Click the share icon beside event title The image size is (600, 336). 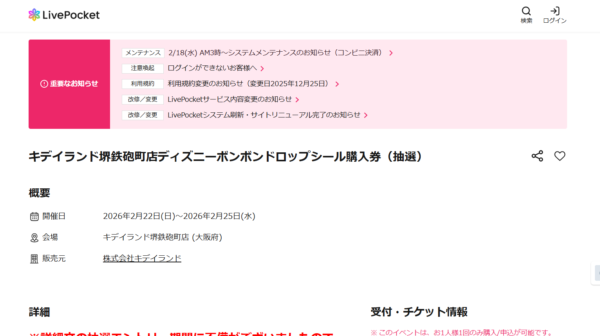(x=537, y=156)
